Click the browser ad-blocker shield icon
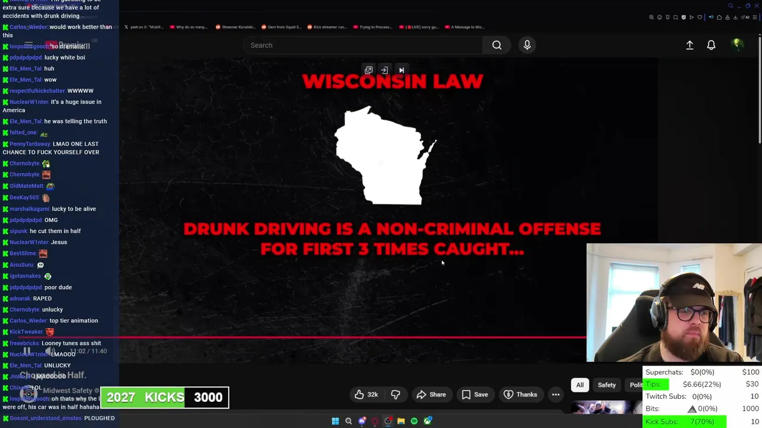Screen dimensions: 762x428 click(x=683, y=17)
